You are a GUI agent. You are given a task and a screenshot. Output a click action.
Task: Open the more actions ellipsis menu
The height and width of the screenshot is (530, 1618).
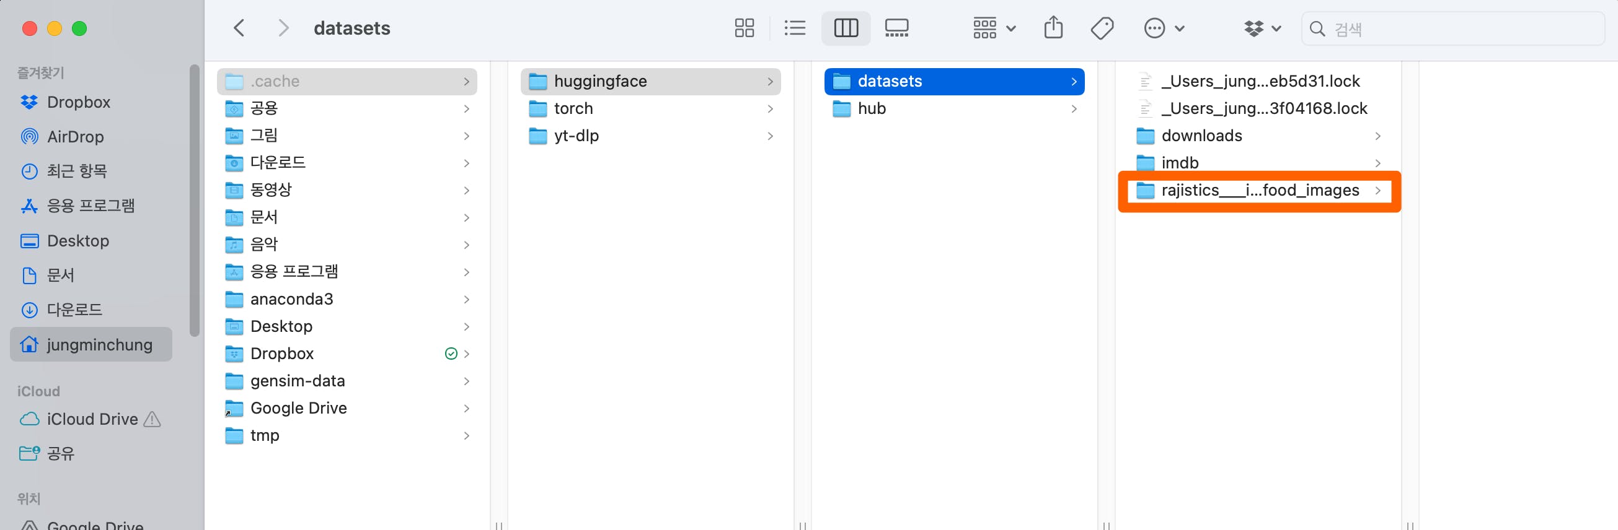pyautogui.click(x=1163, y=28)
